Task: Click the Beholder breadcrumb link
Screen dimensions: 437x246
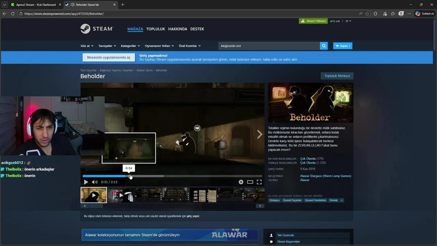Action: click(161, 70)
